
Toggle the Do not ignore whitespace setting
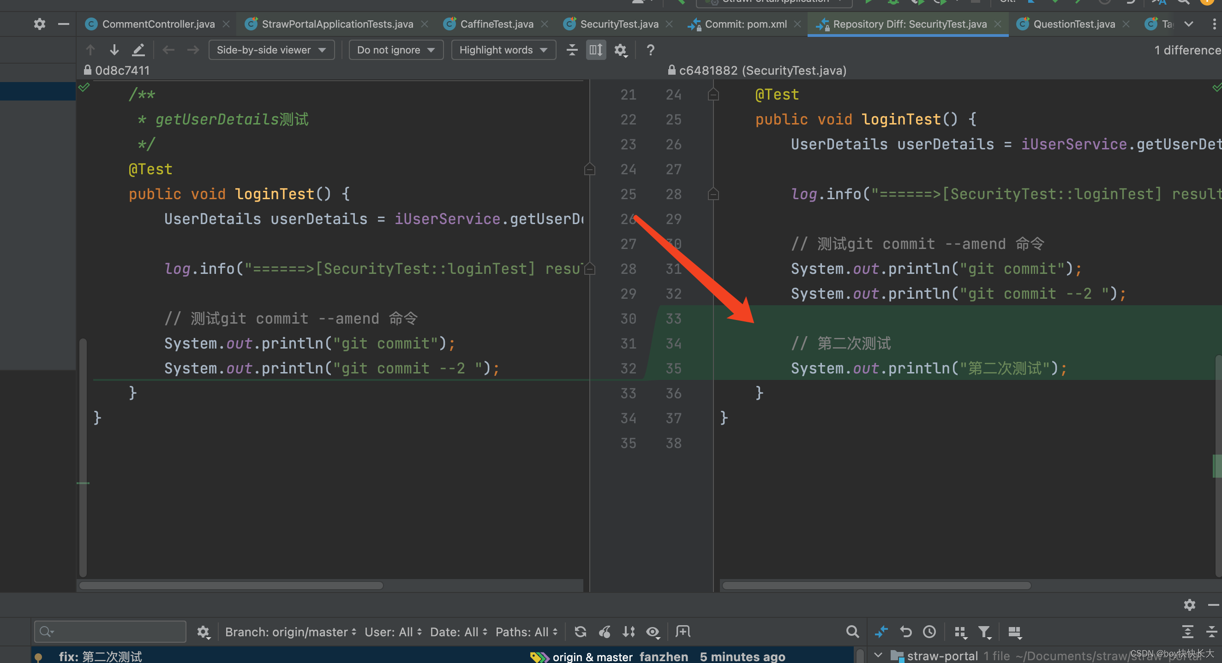click(394, 50)
